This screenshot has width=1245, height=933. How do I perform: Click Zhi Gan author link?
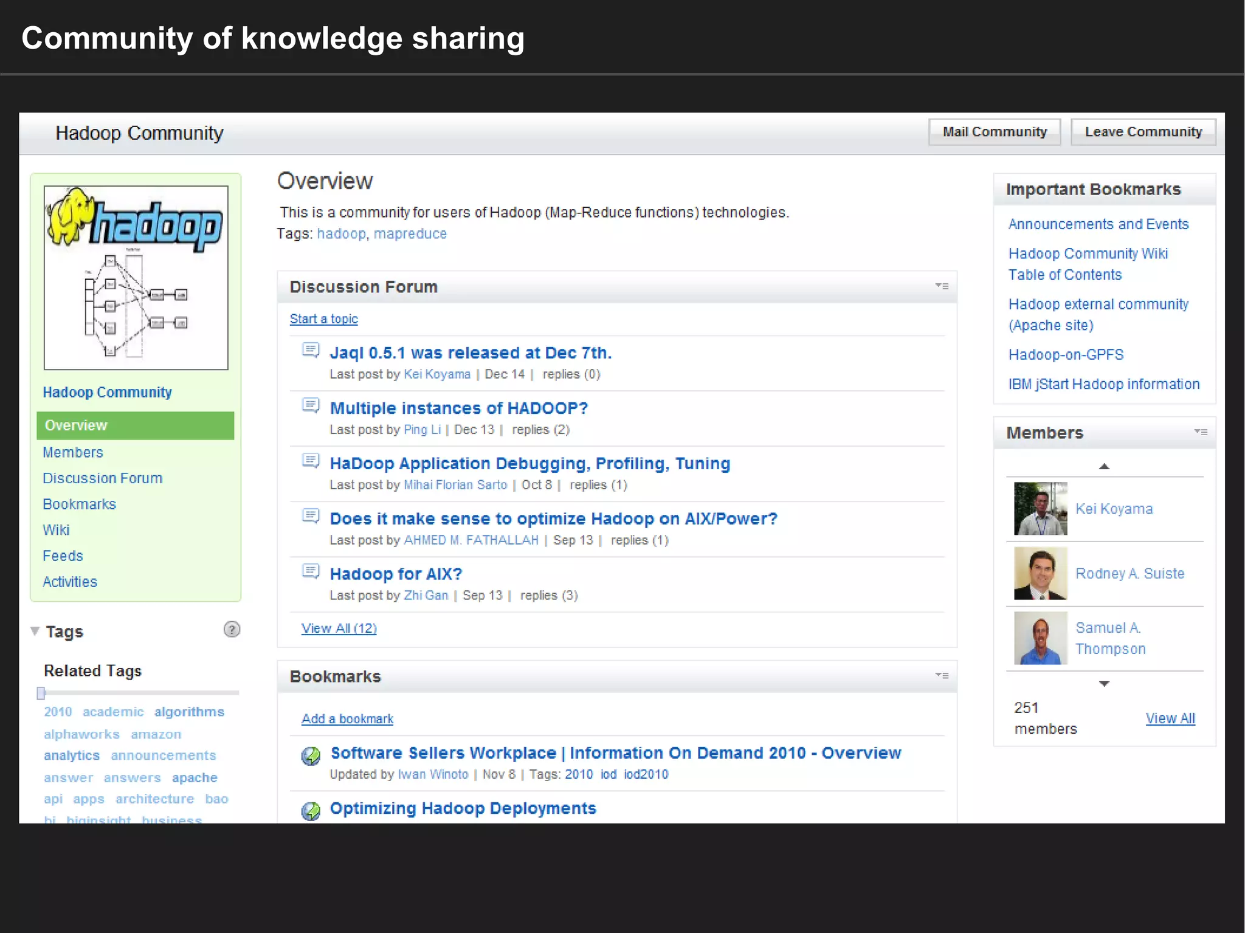pos(426,596)
